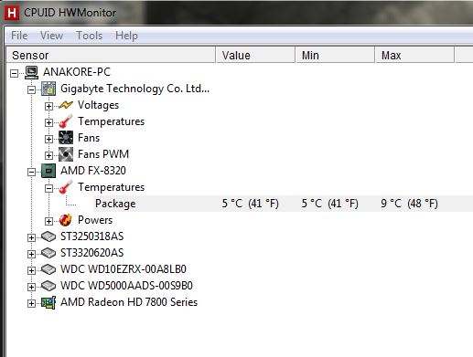Viewport: 473px width, 357px height.
Task: Select the ST3250318AS label
Action: coord(91,236)
